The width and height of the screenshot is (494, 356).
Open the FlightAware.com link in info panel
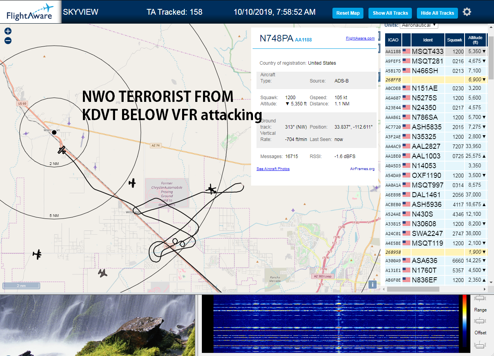click(x=360, y=38)
